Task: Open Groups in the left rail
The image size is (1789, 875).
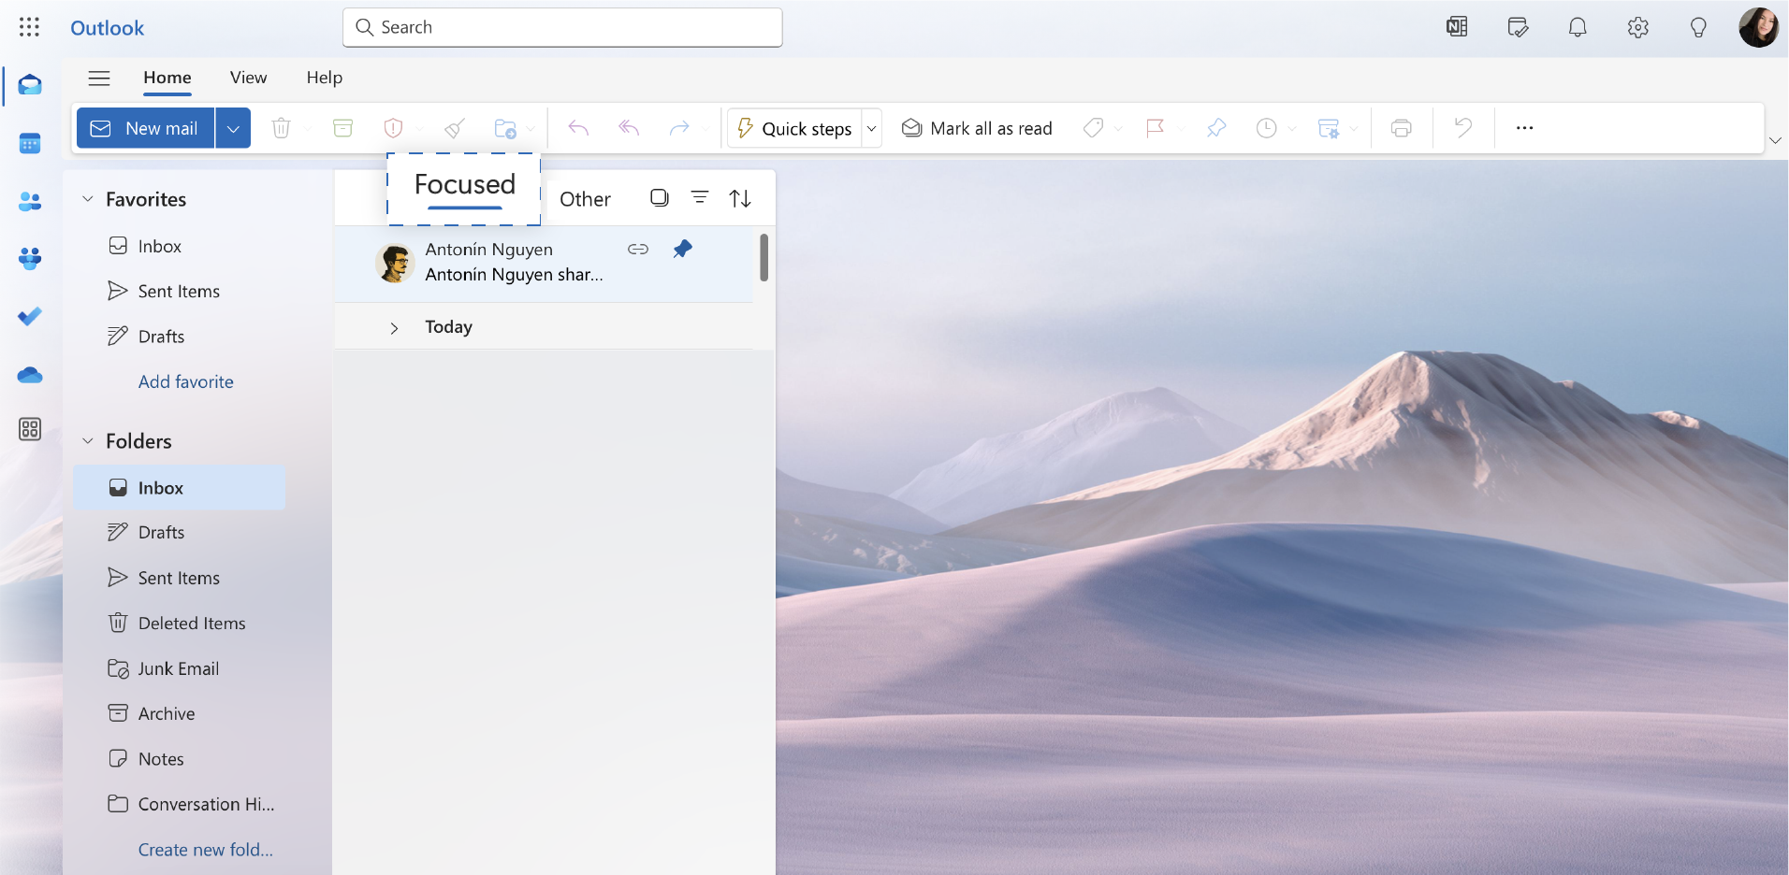Action: (30, 259)
